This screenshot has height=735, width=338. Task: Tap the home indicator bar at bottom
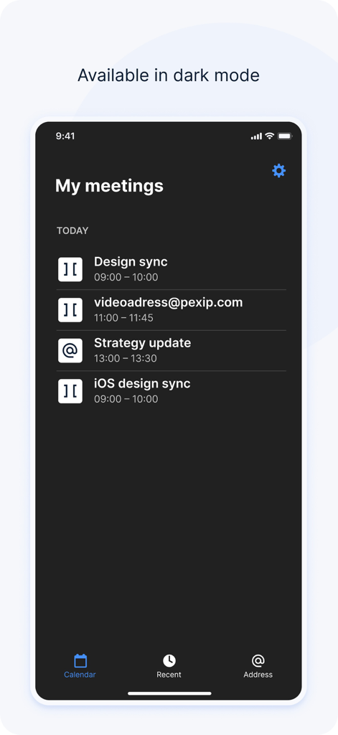click(x=169, y=693)
